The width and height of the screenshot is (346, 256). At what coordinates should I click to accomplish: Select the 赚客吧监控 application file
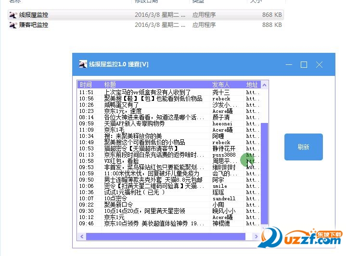[x=146, y=24]
